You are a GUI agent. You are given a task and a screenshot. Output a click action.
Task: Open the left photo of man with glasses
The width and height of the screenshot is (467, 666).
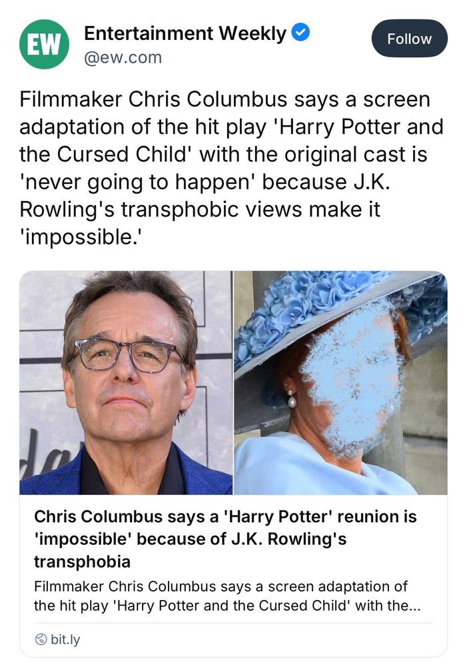(x=126, y=382)
